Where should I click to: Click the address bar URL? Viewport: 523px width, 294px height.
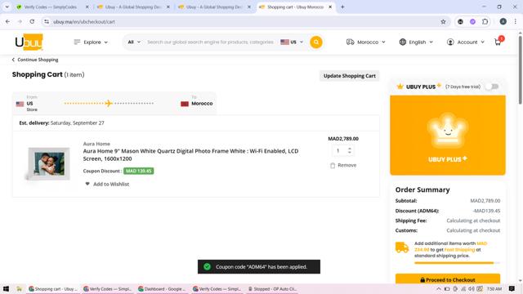click(84, 22)
